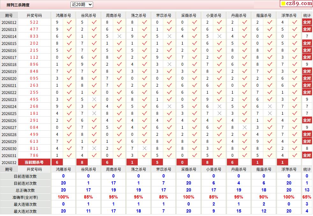Click 鸿雁 accuracy value 100%
Screen dimensions: 313x216
tap(63, 197)
